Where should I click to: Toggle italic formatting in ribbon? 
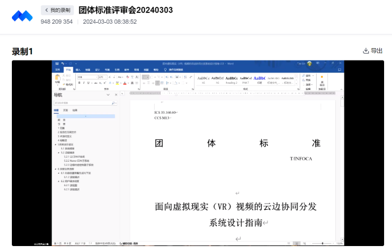tap(84, 83)
